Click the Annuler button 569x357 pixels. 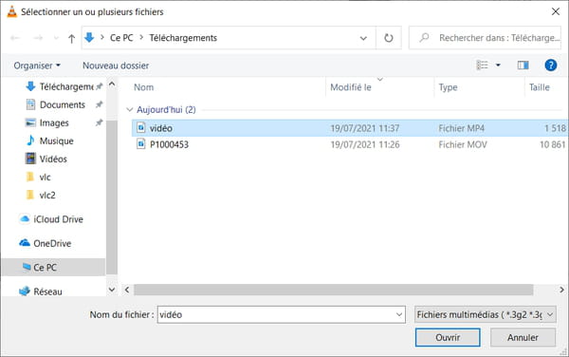(x=523, y=338)
